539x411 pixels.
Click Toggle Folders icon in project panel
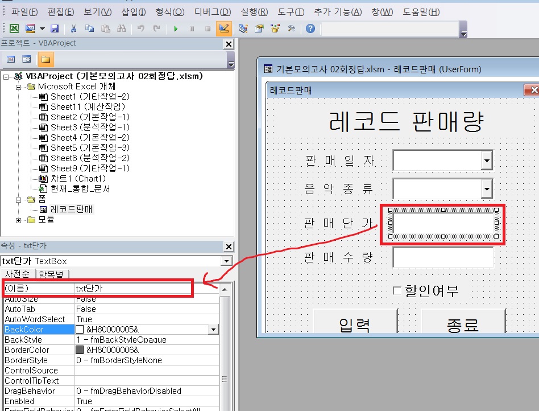[45, 59]
